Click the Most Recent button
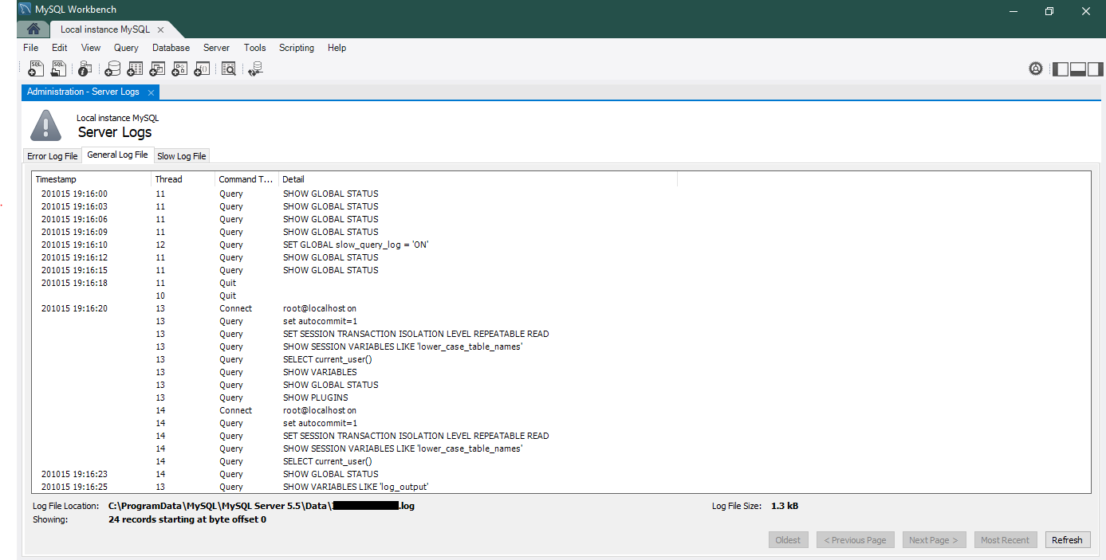 (1005, 540)
